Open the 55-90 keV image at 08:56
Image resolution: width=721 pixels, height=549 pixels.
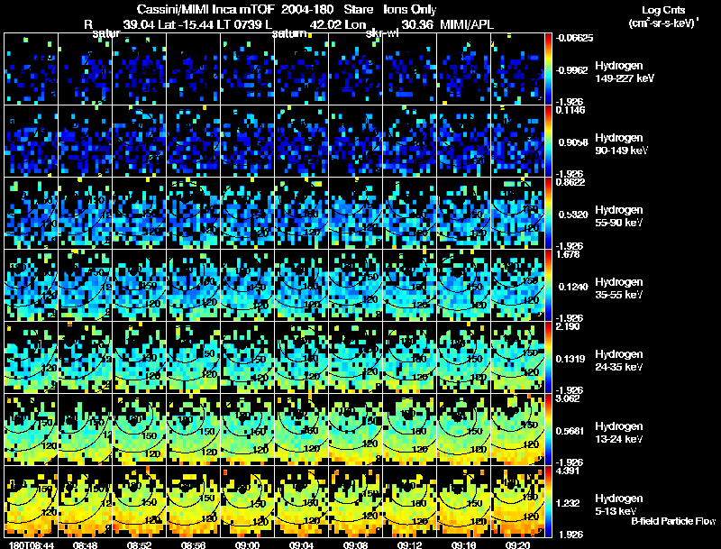click(x=193, y=214)
